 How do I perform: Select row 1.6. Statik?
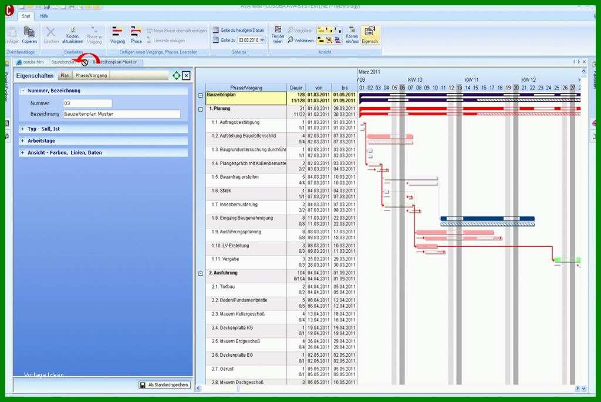click(x=281, y=193)
